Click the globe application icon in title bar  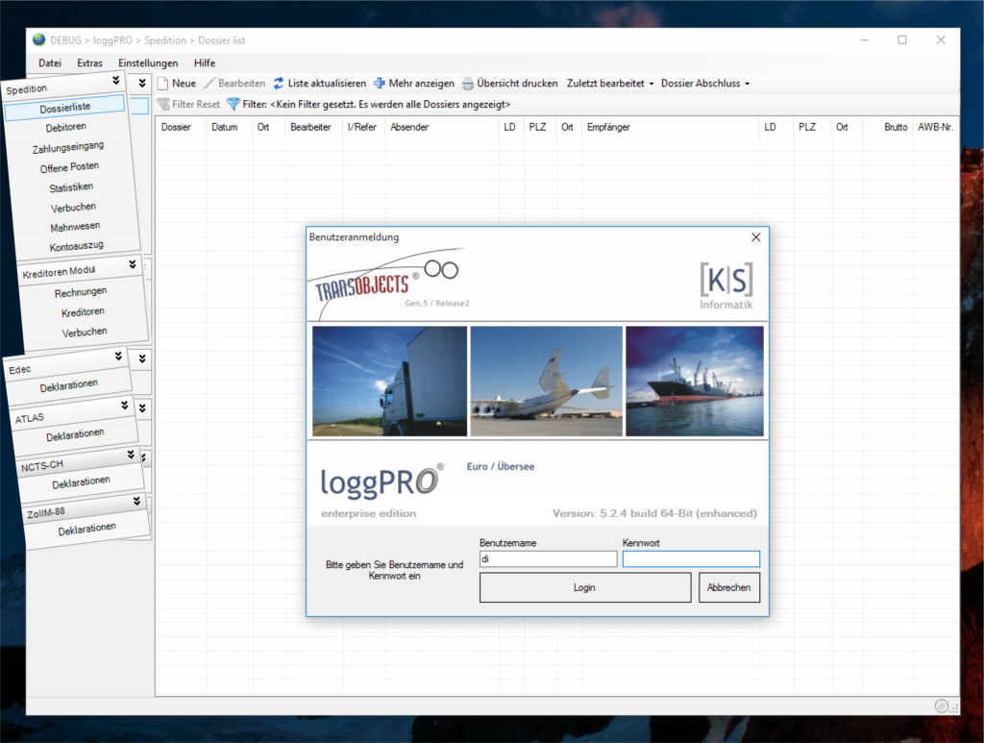point(38,39)
